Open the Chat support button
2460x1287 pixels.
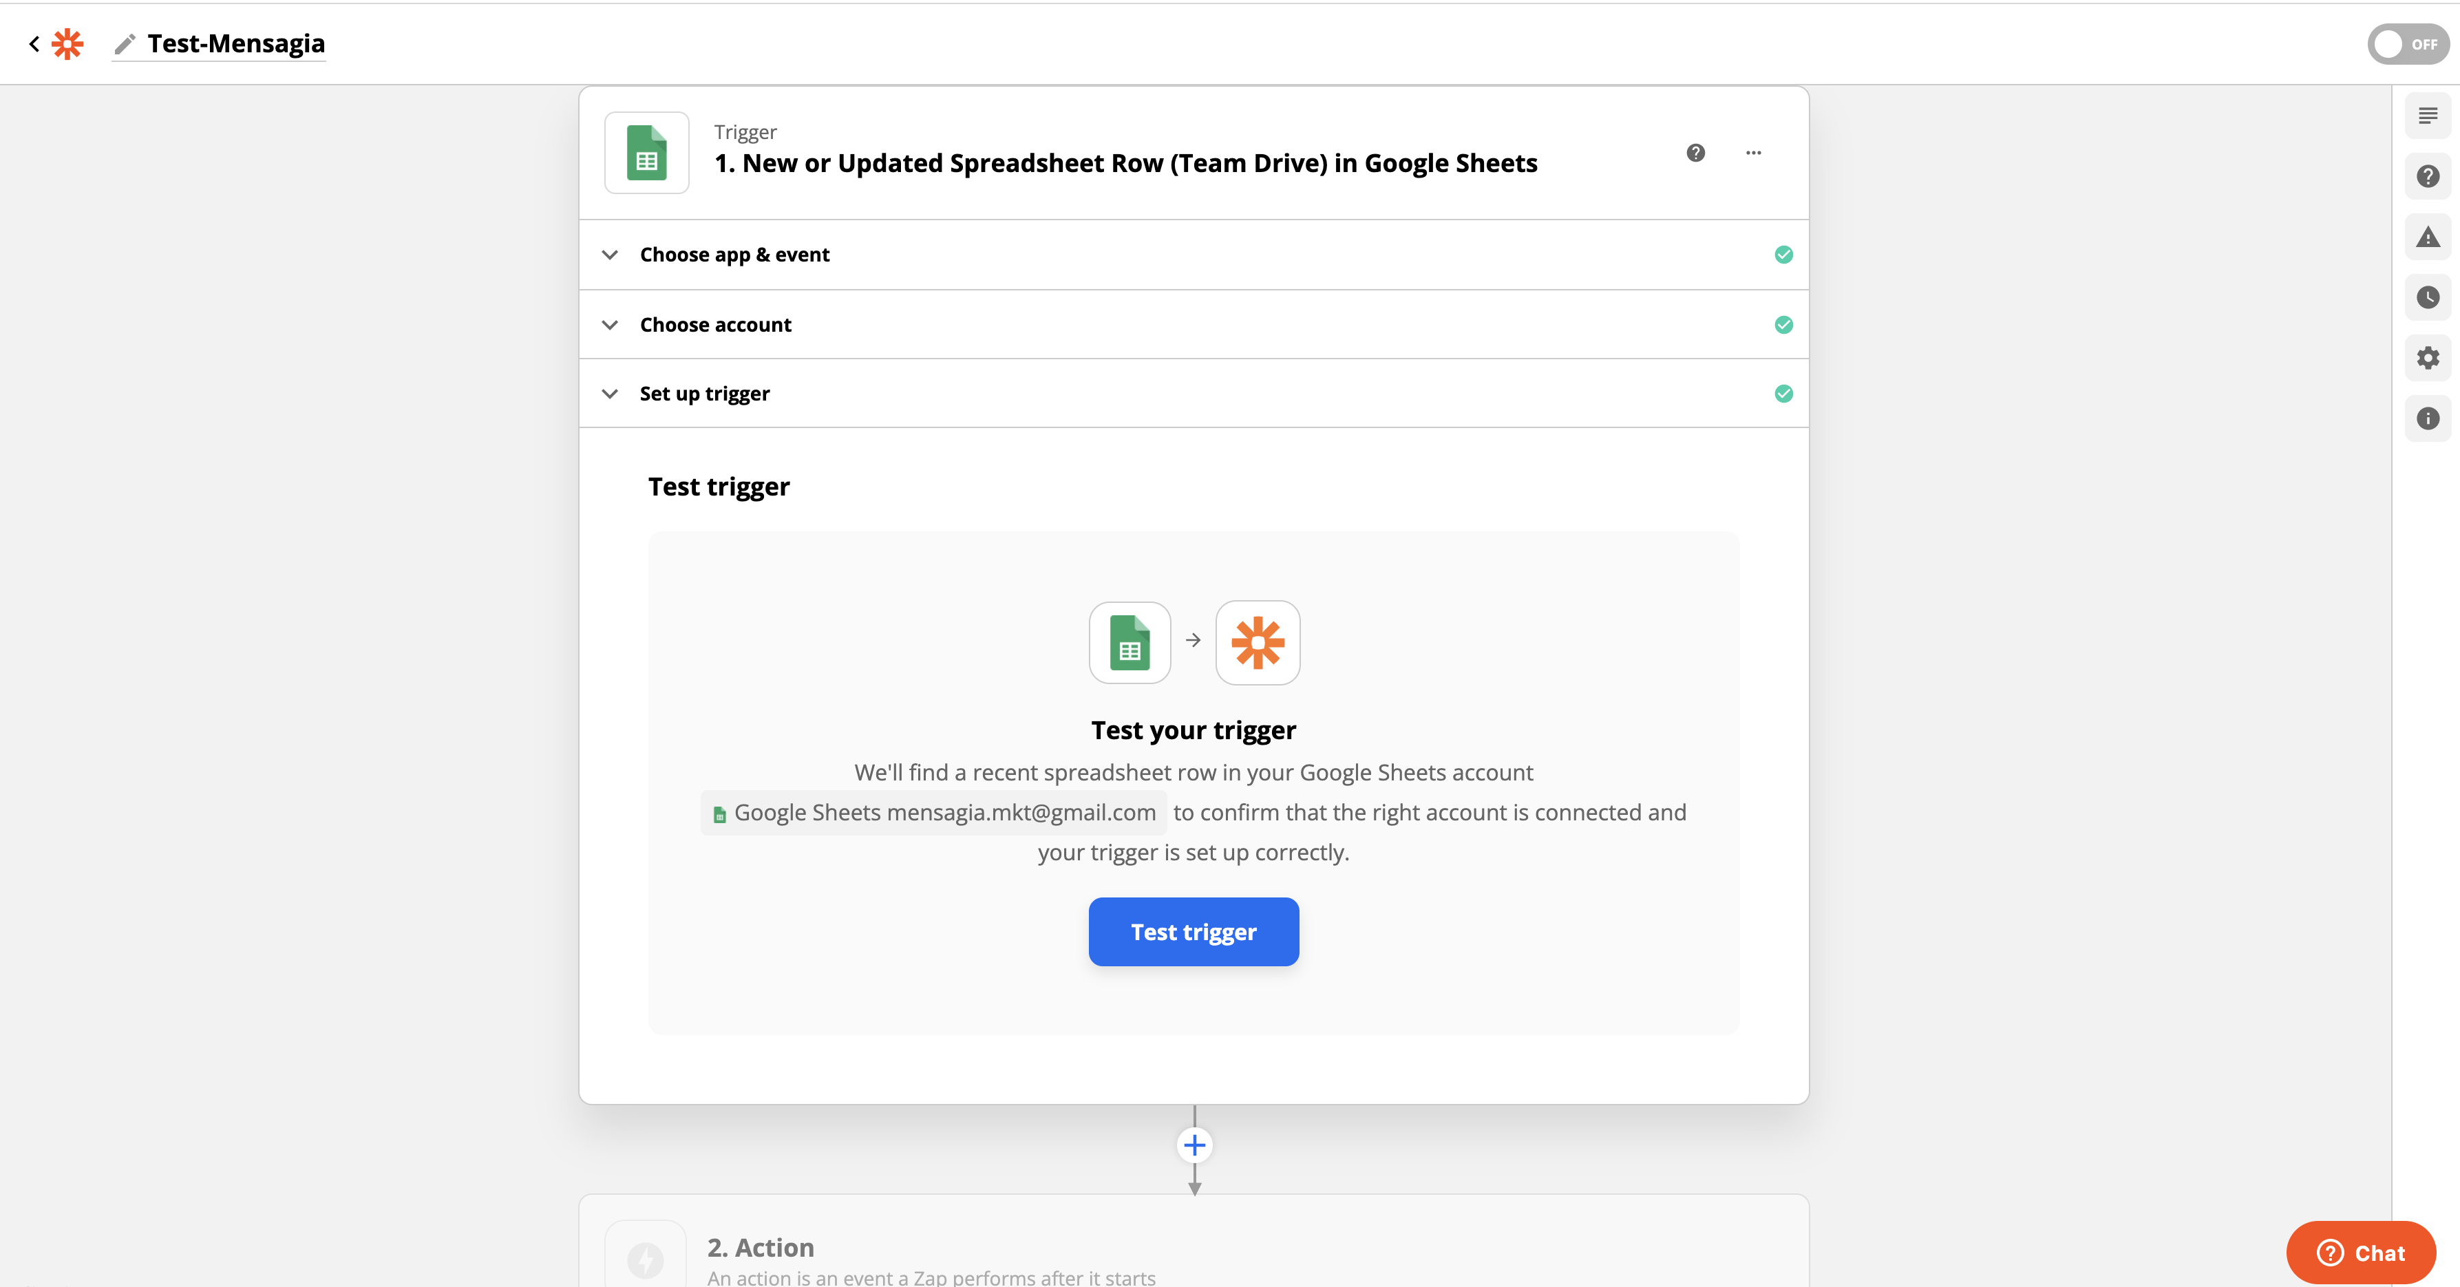(2361, 1253)
